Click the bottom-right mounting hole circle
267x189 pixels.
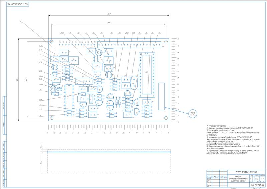click(x=166, y=118)
